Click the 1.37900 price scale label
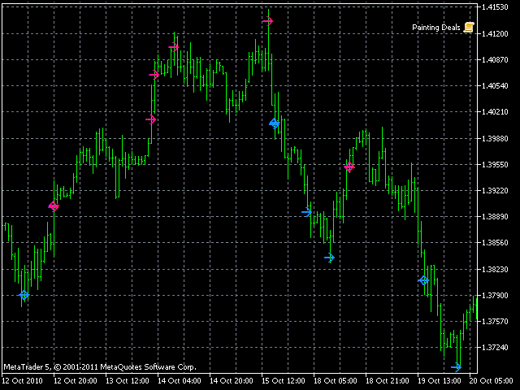 (494, 295)
